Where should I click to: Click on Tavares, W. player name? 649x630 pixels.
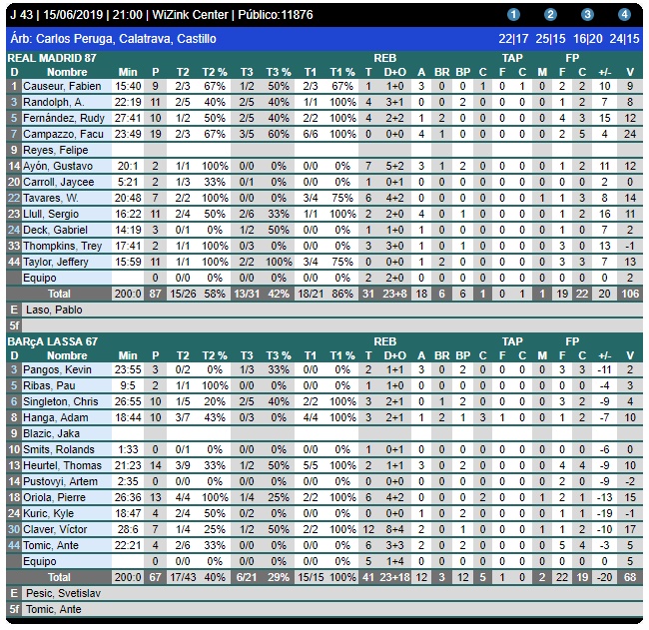point(54,198)
